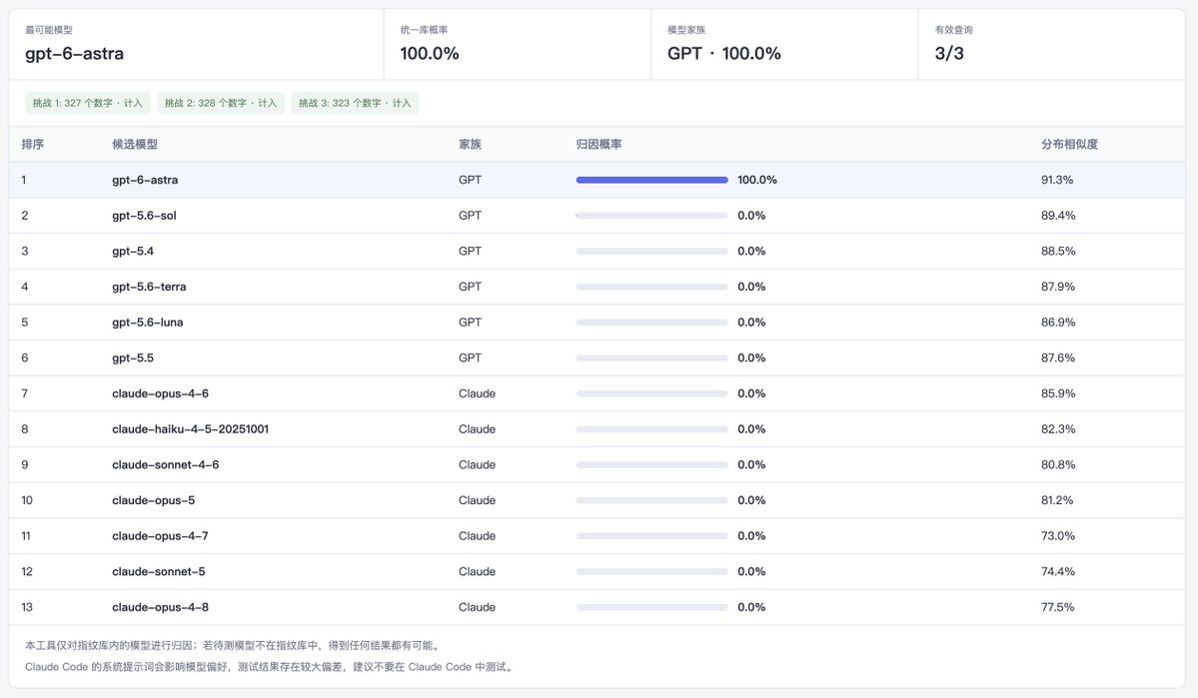Click the 最可能模型 gpt-6-astra summary card
The image size is (1198, 698).
pyautogui.click(x=197, y=44)
